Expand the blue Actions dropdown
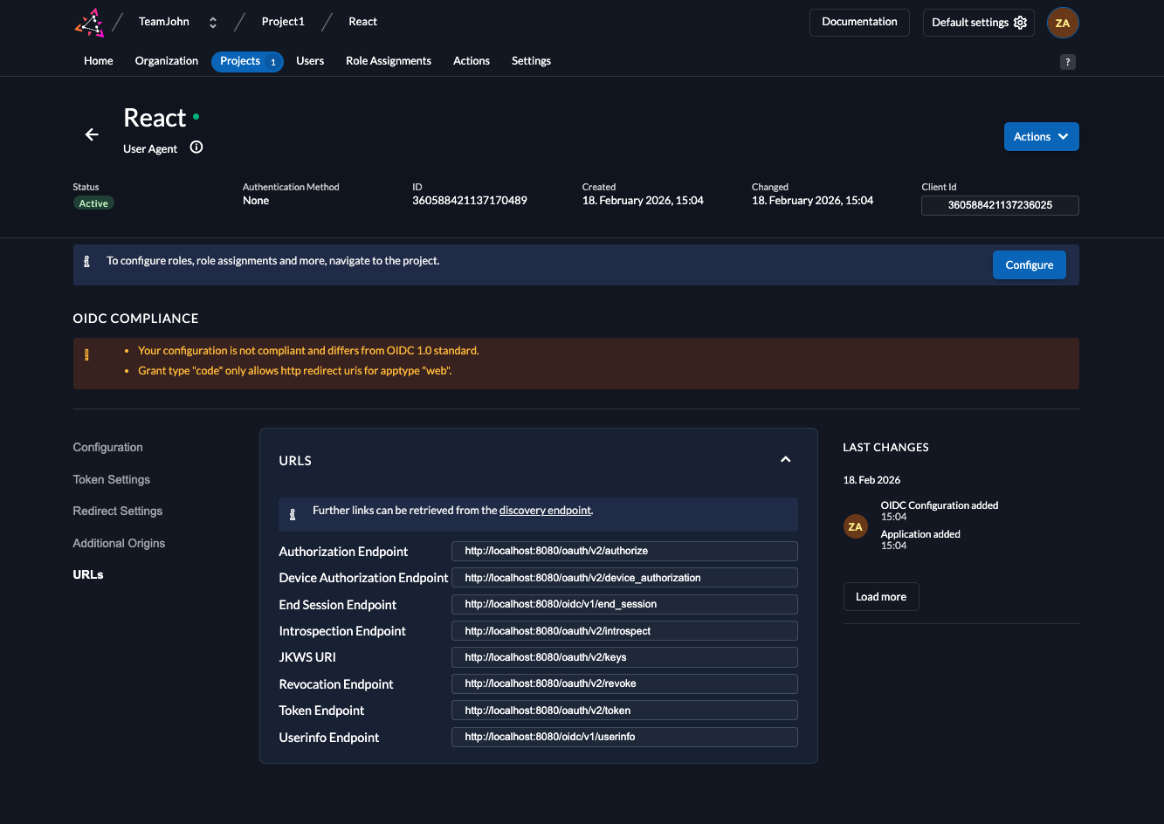This screenshot has height=824, width=1164. [1041, 137]
